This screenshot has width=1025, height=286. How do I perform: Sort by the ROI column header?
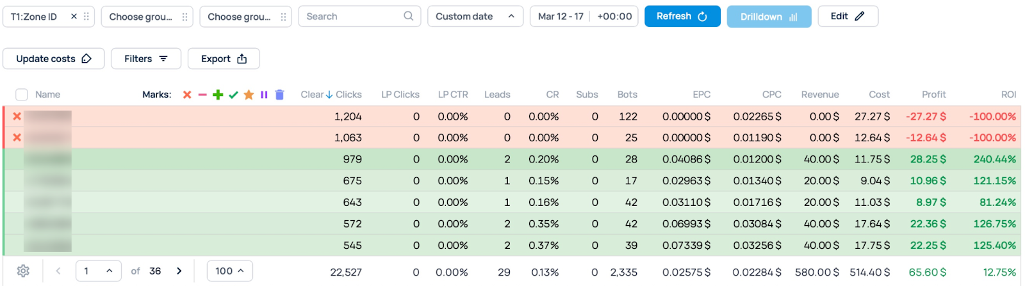coord(1008,95)
